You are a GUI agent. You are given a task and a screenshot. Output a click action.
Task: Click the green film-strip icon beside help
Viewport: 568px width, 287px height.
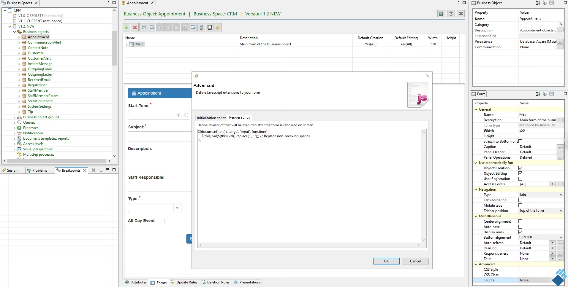click(441, 14)
